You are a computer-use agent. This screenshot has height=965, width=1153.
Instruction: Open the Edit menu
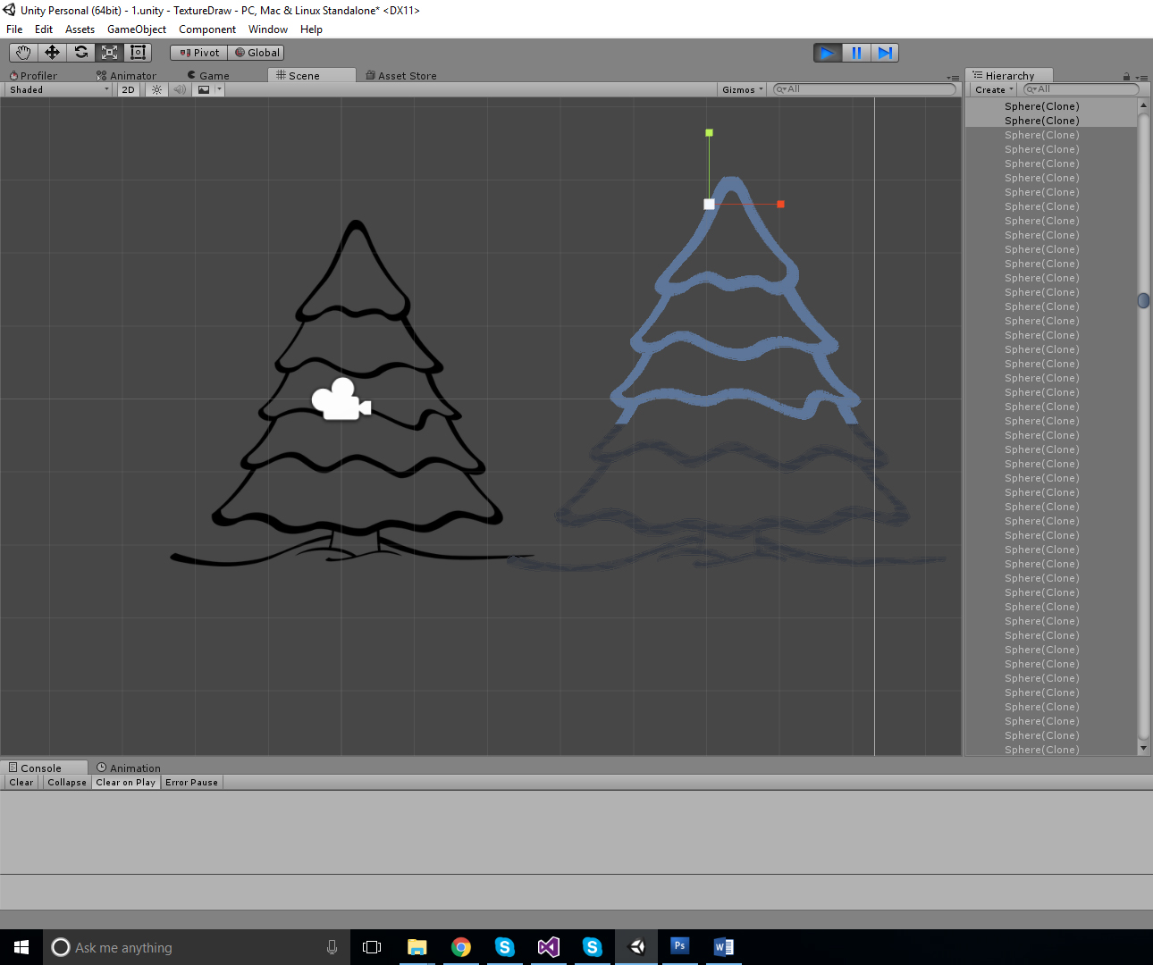coord(44,29)
